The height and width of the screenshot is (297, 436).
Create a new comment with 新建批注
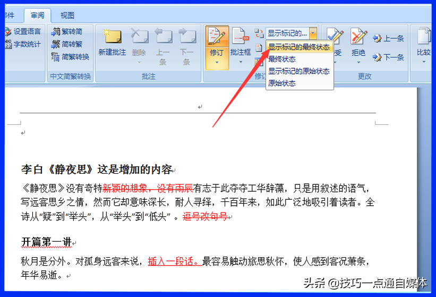(x=113, y=43)
